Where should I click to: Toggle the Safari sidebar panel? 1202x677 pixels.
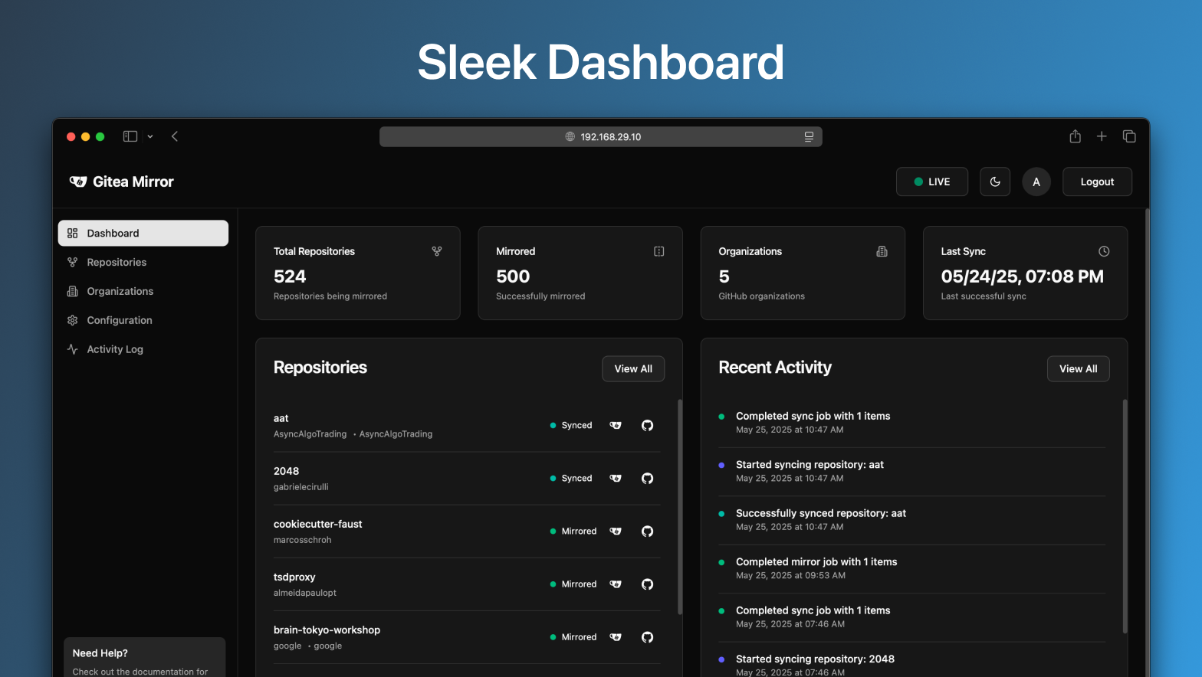point(130,136)
